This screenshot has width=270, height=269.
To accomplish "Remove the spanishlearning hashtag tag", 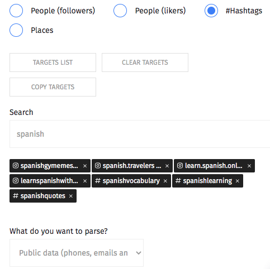I will point(237,181).
